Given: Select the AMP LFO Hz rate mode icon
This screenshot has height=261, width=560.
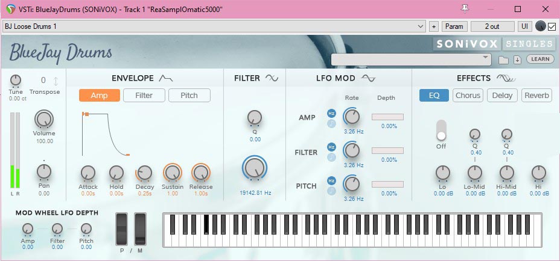Looking at the screenshot, I should 331,113.
